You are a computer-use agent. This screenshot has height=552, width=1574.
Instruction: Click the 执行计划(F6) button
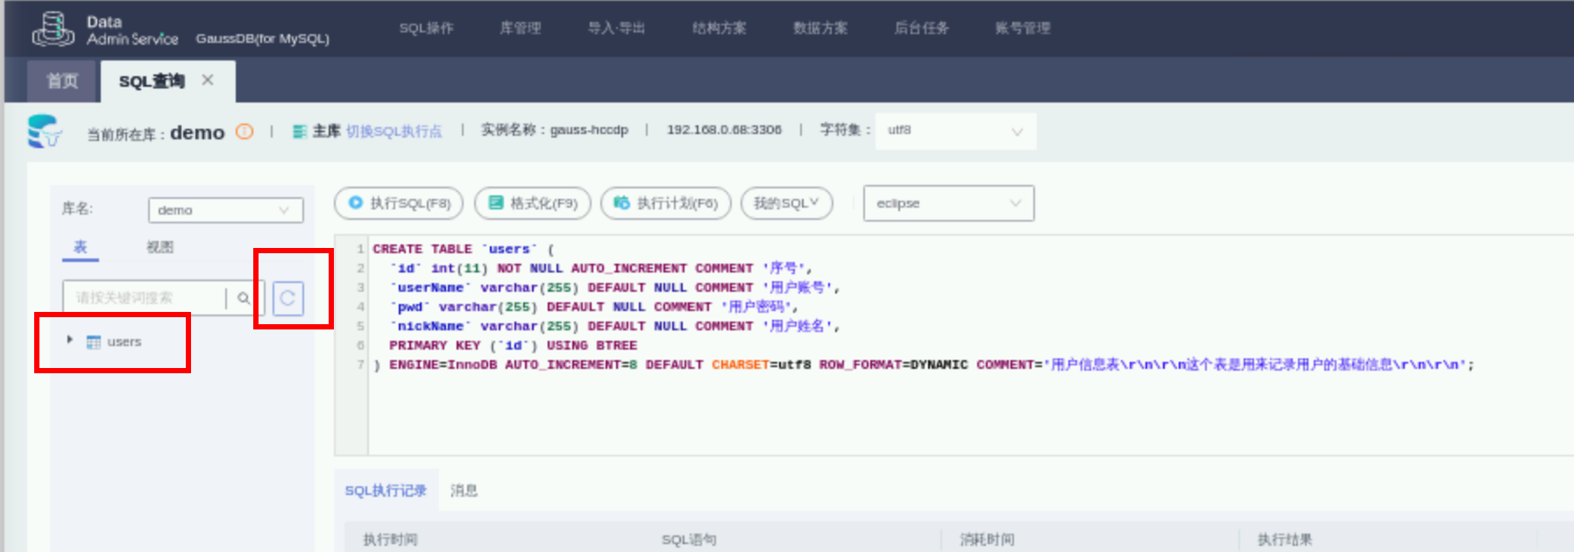point(665,203)
